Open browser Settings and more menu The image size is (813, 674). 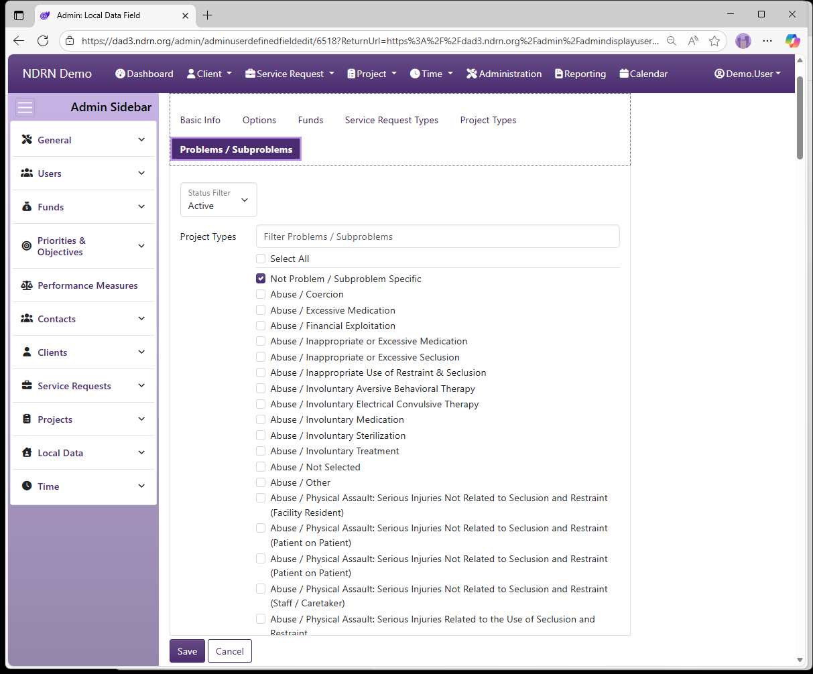click(x=767, y=41)
